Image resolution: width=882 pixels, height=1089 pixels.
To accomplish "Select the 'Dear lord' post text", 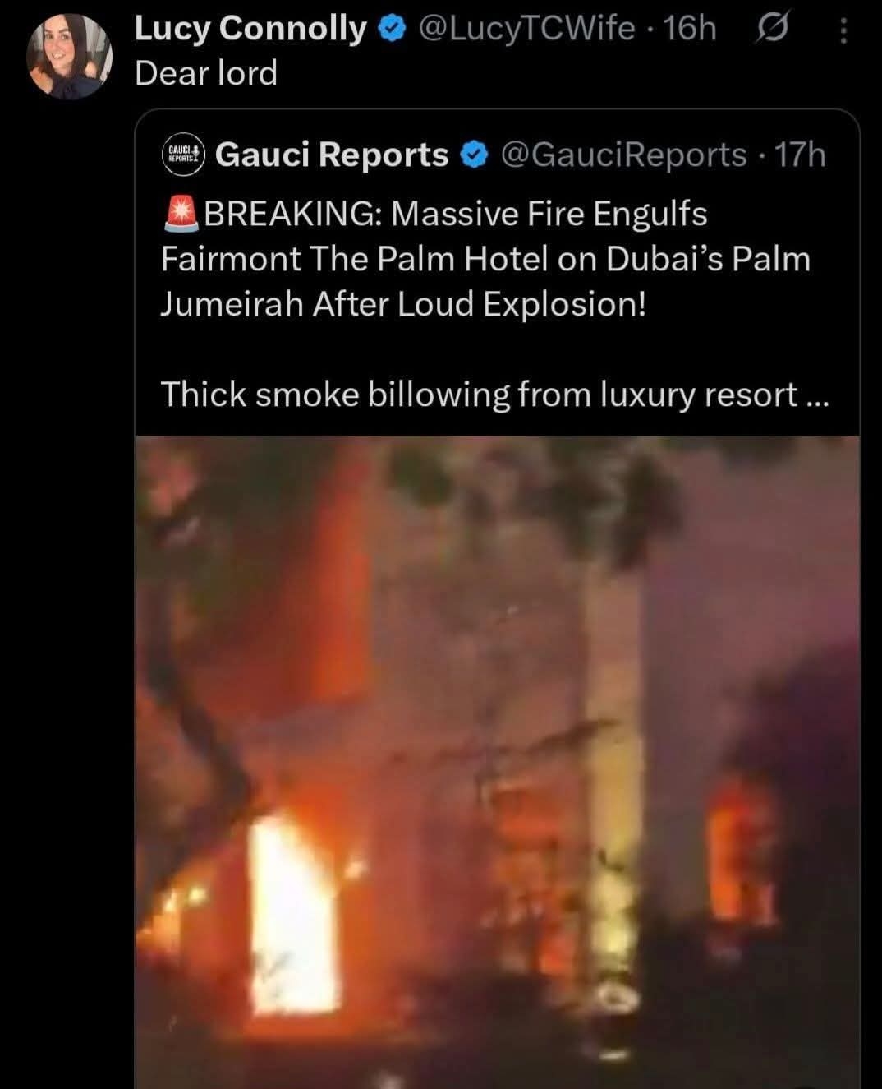I will (206, 74).
